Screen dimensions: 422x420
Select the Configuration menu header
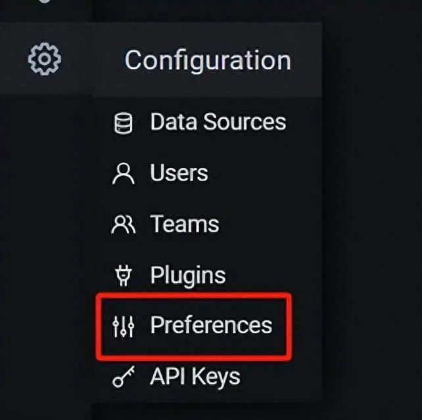[207, 60]
